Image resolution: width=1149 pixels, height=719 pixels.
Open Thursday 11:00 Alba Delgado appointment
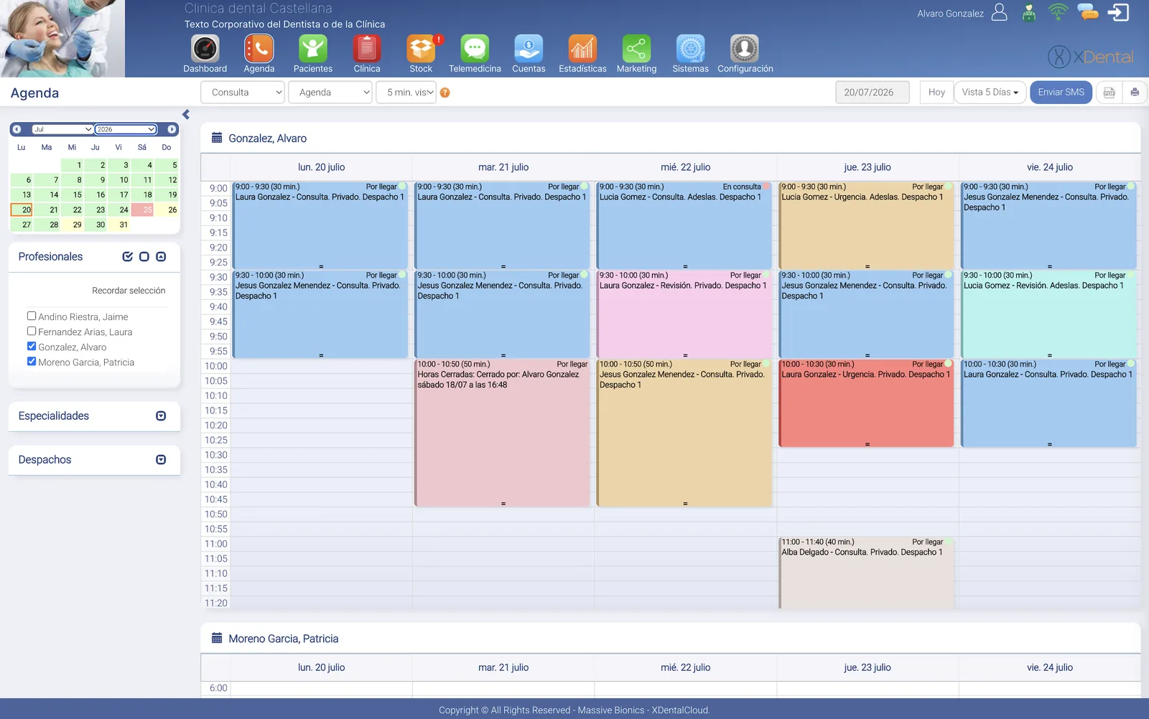867,573
